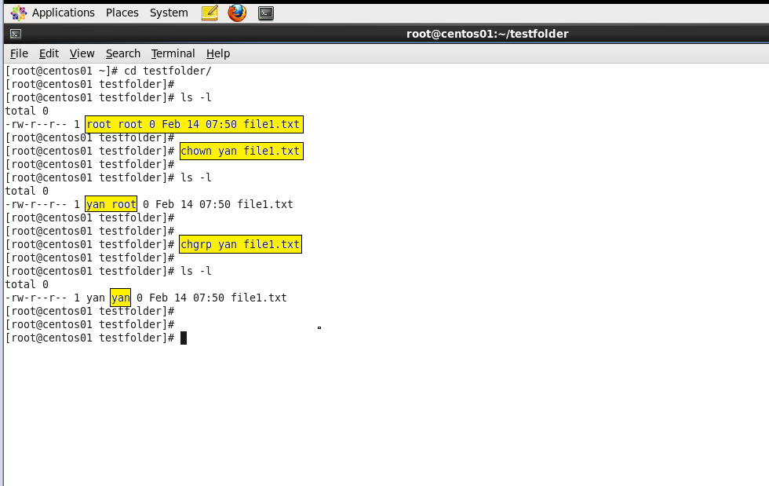Image resolution: width=769 pixels, height=486 pixels.
Task: Launch Firefox from the top panel
Action: coord(237,13)
